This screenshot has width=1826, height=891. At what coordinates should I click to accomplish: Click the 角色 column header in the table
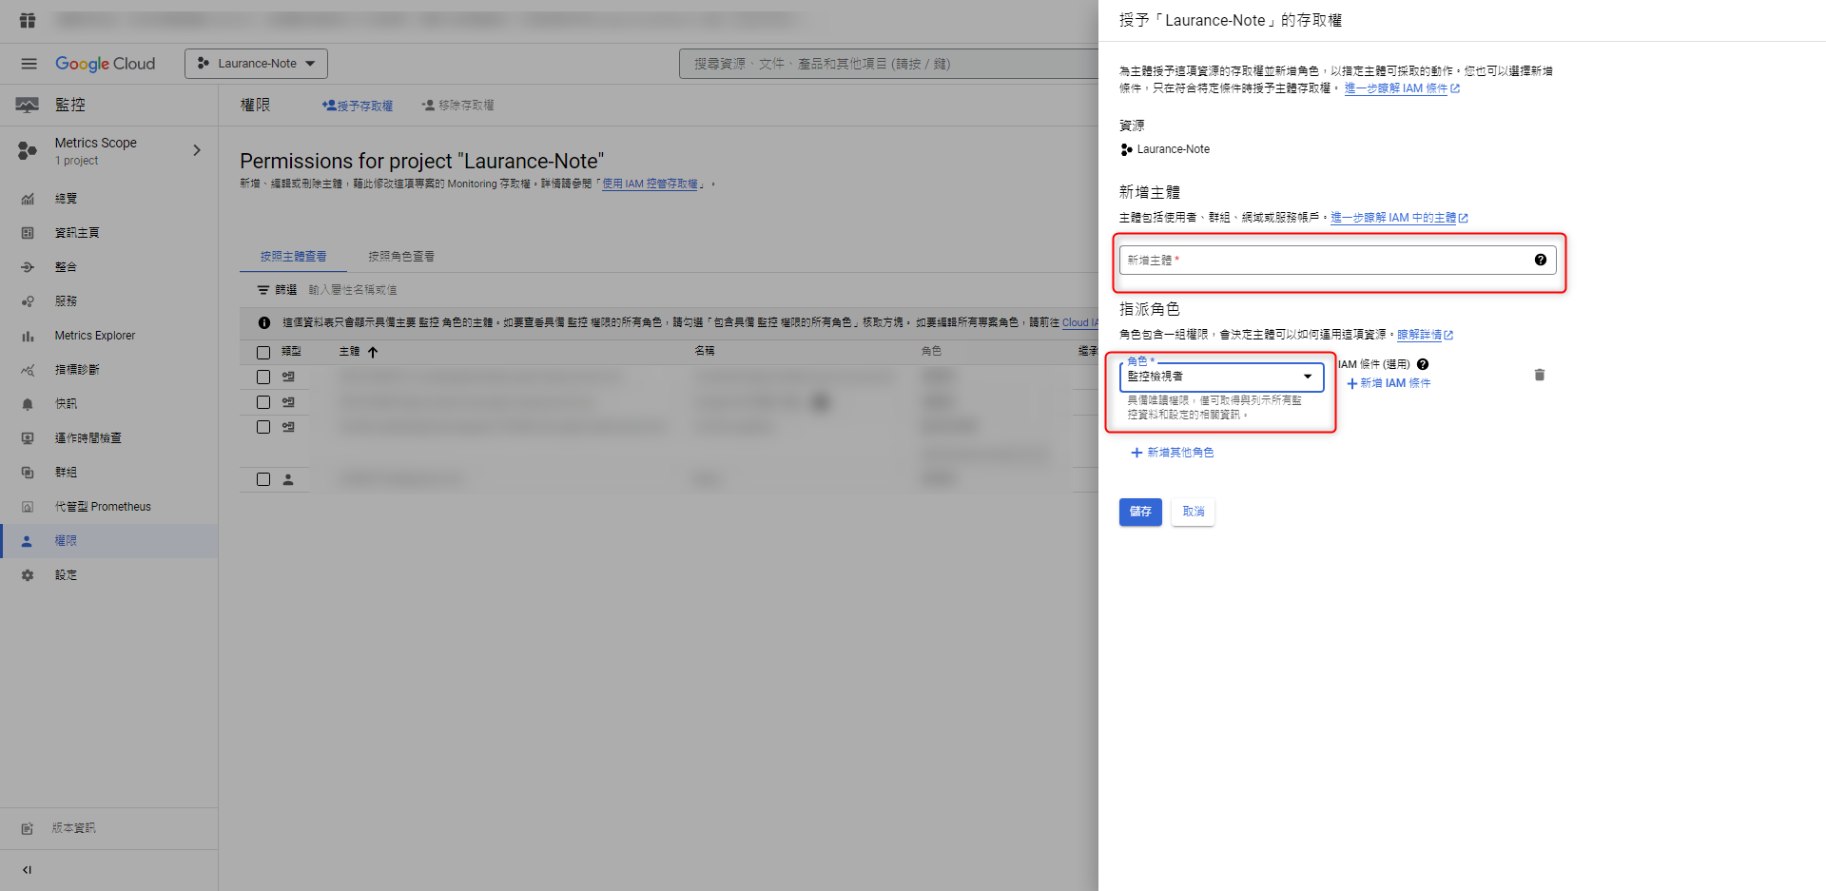931,351
